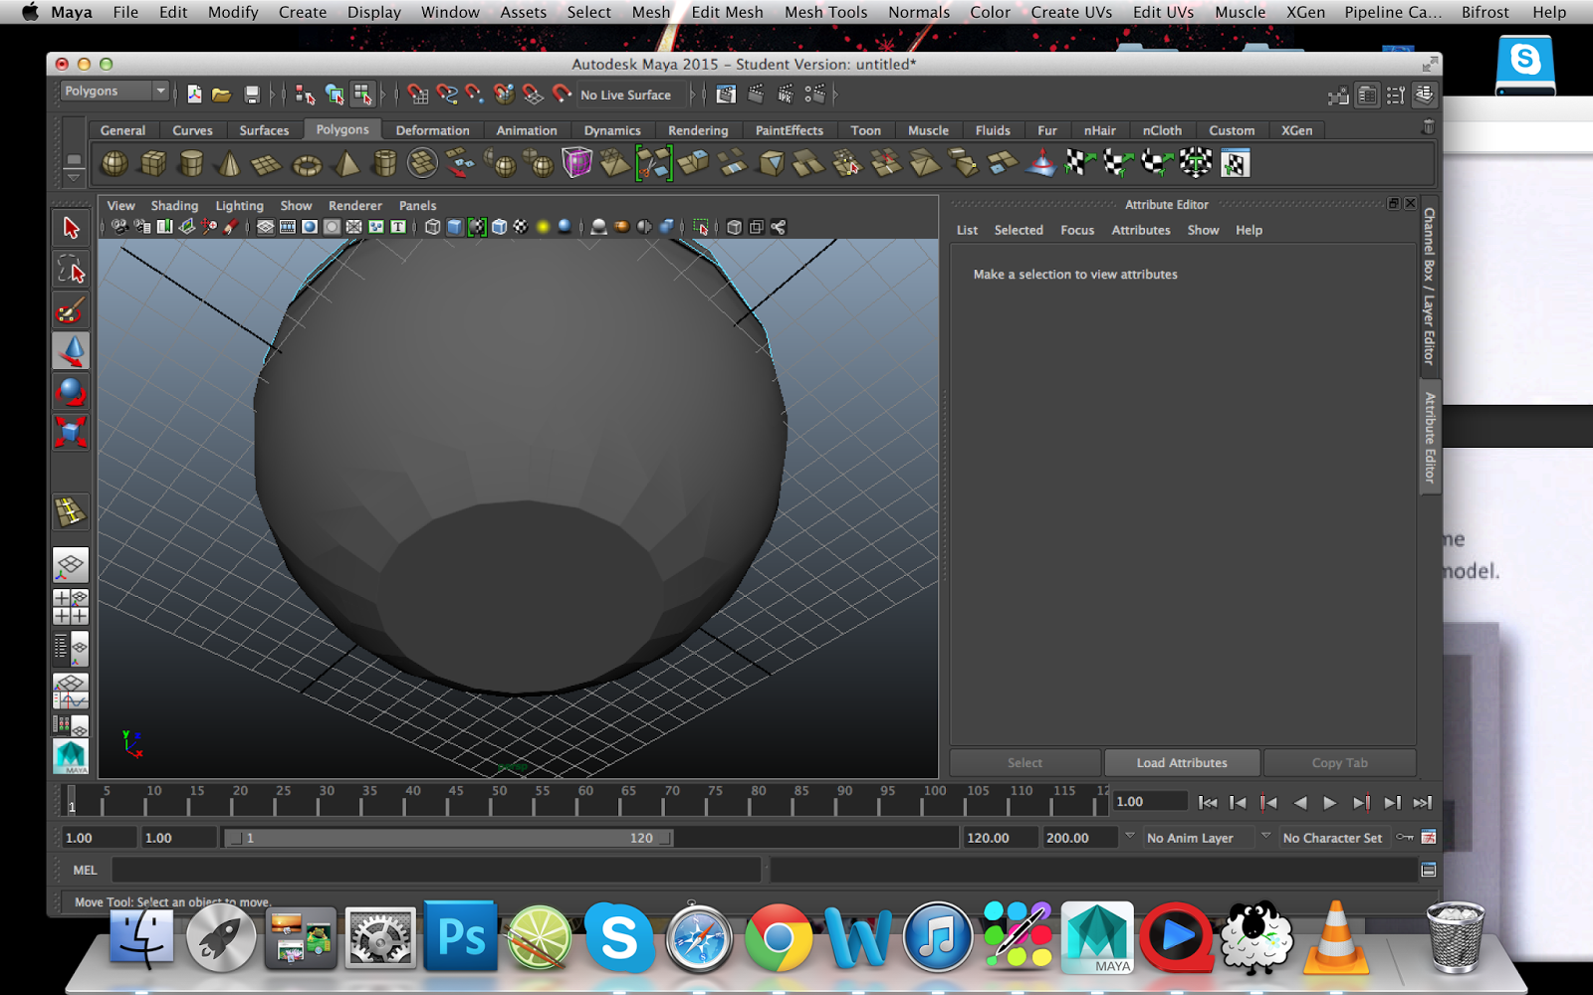Open the Polygons menu set dropdown

point(114,91)
